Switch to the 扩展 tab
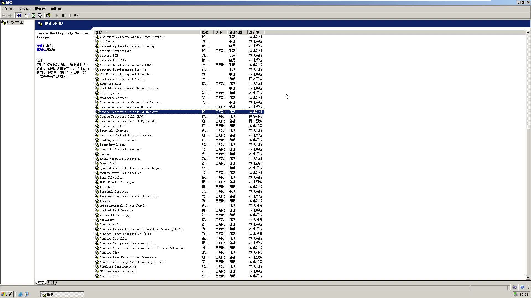 41,283
